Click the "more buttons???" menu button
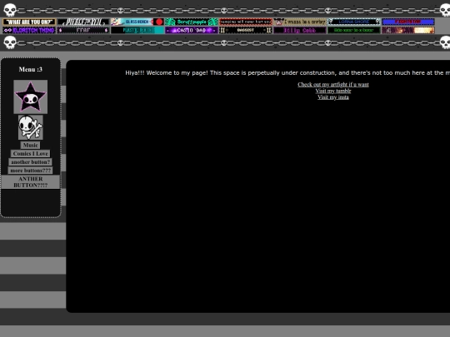Image resolution: width=450 pixels, height=337 pixels. 31,171
